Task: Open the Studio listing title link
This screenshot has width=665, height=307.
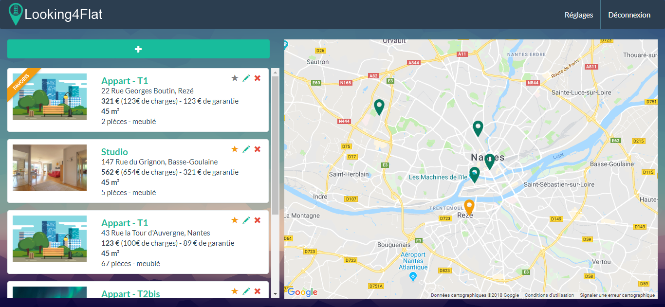Action: pyautogui.click(x=114, y=152)
